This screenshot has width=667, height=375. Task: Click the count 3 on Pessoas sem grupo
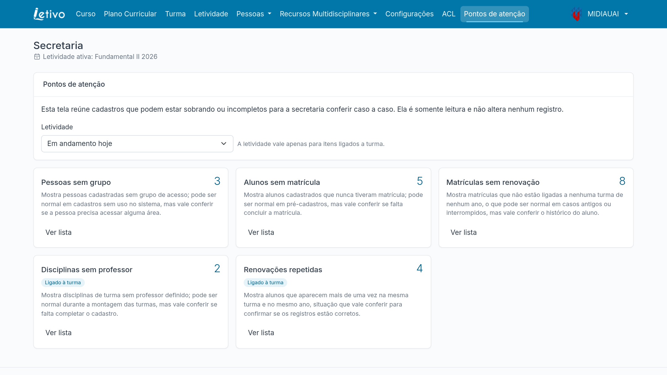pos(217,181)
